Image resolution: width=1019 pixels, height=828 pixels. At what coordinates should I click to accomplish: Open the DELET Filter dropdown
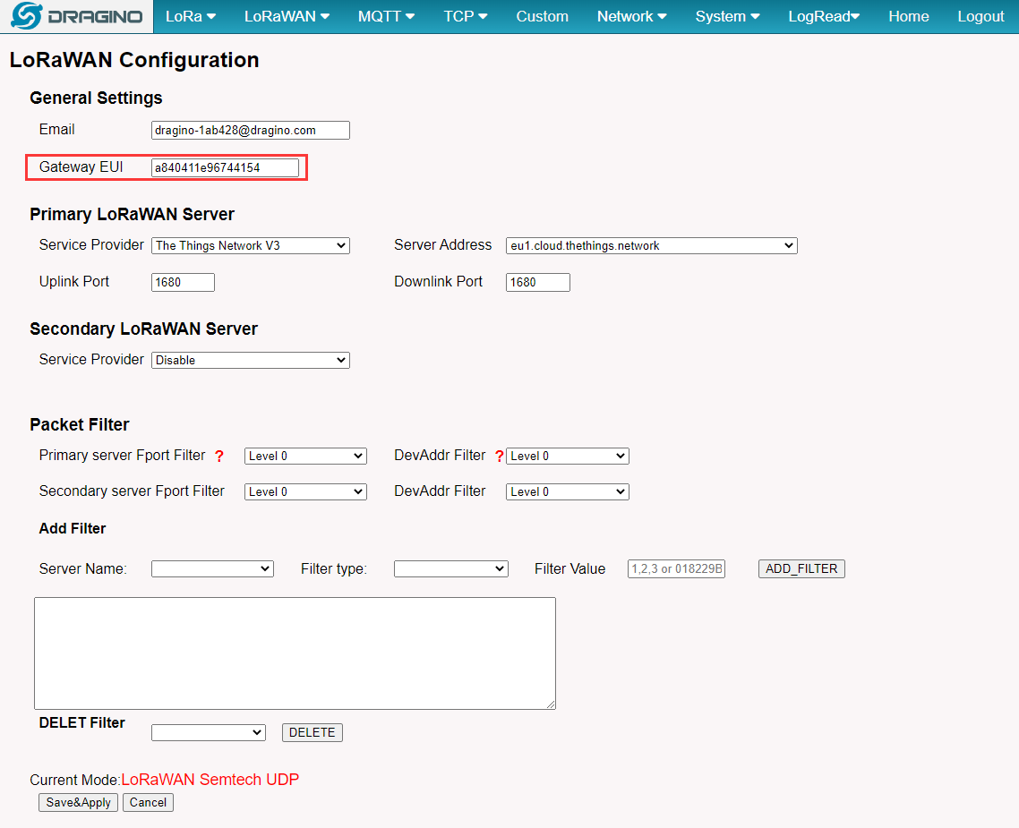pos(208,732)
